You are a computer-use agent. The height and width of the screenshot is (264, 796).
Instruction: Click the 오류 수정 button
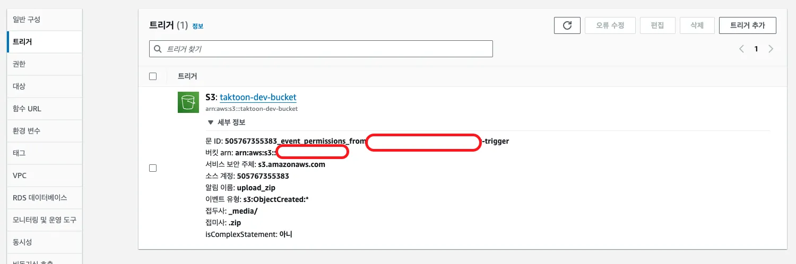point(609,25)
